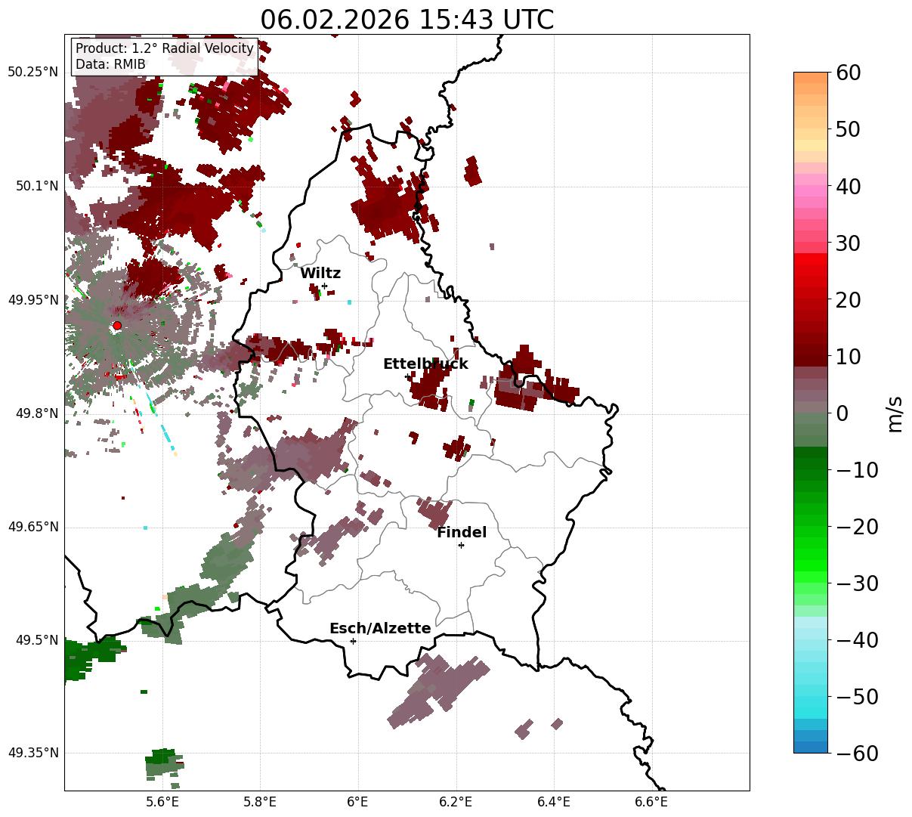Click the Findel city label
Image resolution: width=912 pixels, height=817 pixels.
462,532
